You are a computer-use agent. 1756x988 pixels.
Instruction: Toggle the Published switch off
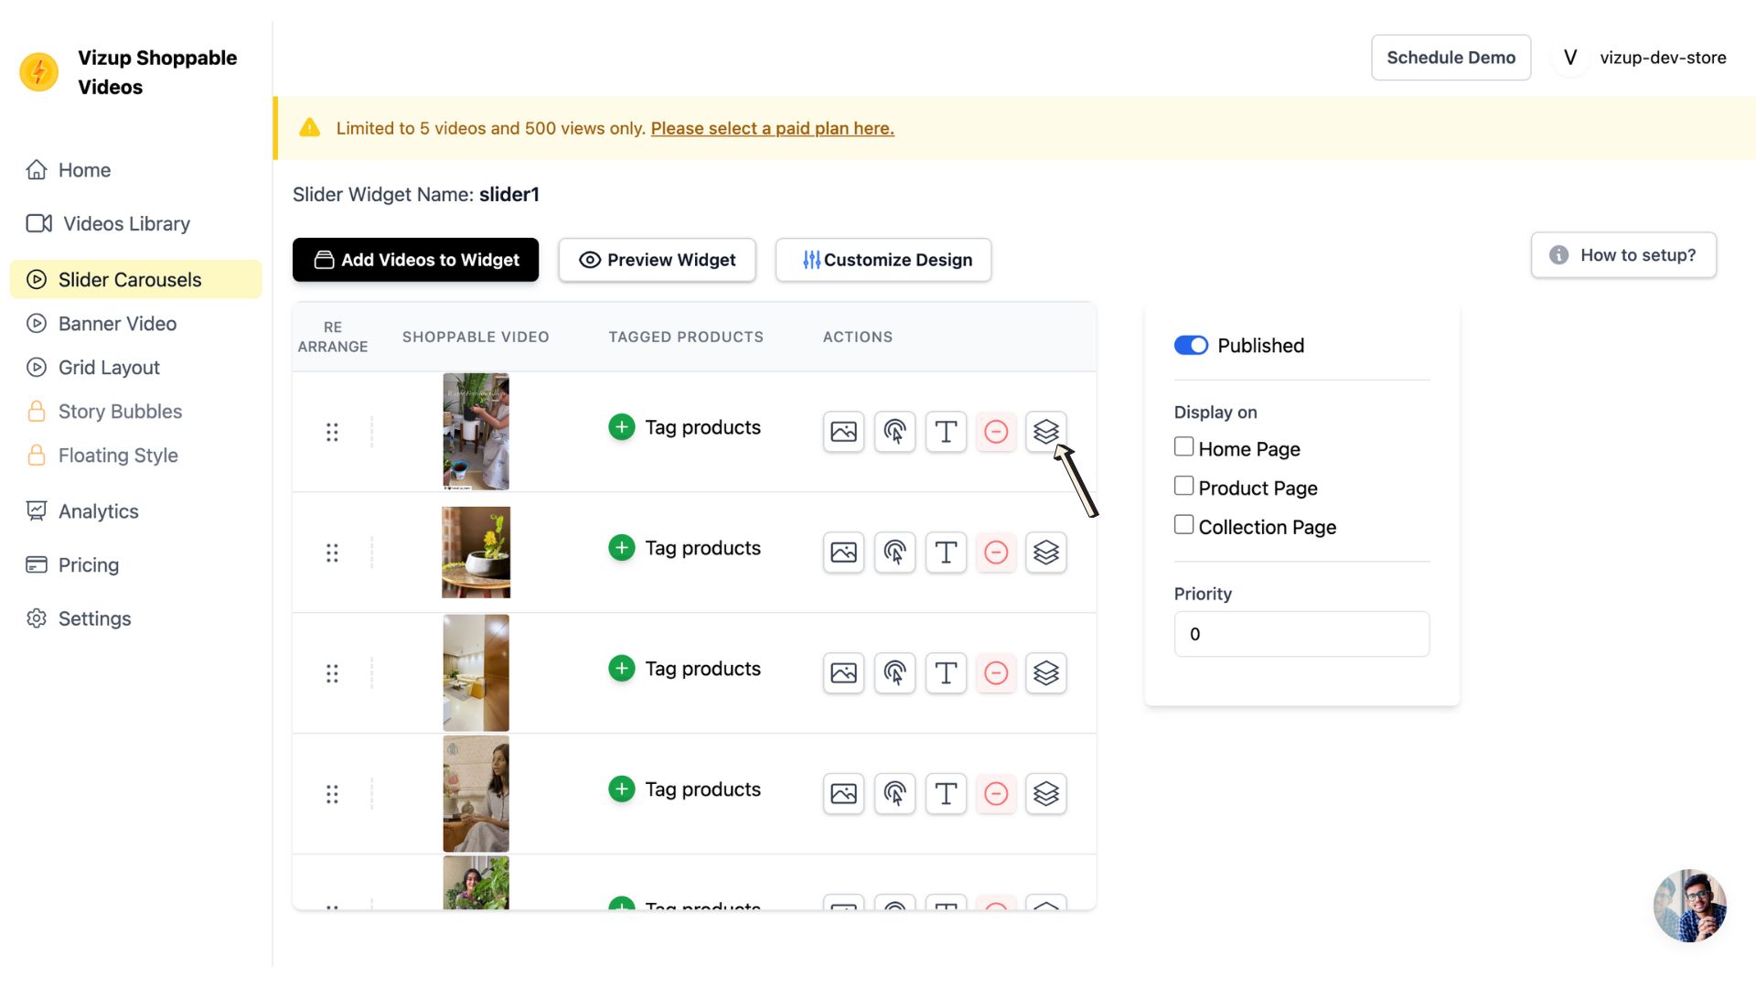(1191, 345)
